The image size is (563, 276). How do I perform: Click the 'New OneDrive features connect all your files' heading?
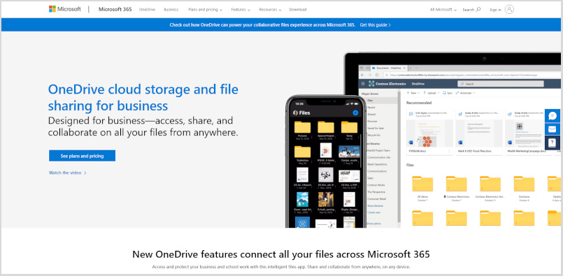(281, 254)
